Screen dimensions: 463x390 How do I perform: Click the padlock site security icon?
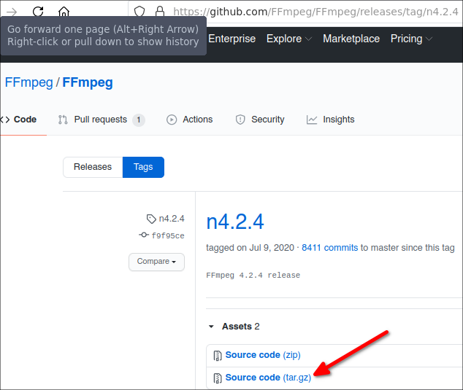[x=160, y=12]
